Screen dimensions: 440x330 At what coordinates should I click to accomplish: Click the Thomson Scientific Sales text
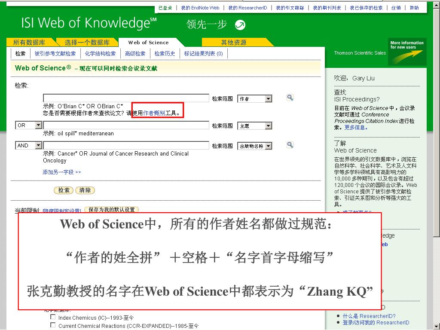[360, 53]
